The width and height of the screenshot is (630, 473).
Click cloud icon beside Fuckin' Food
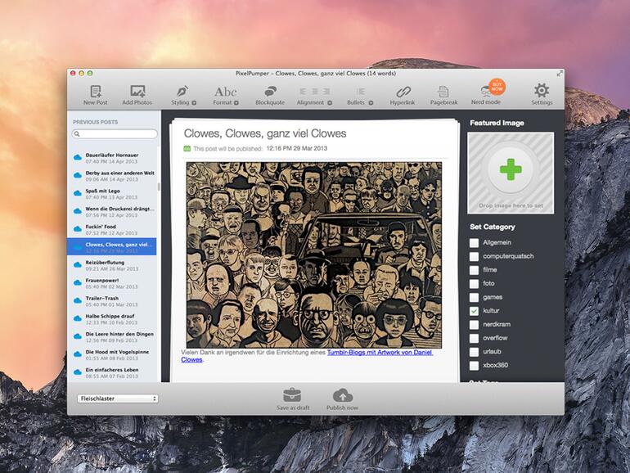tap(78, 229)
